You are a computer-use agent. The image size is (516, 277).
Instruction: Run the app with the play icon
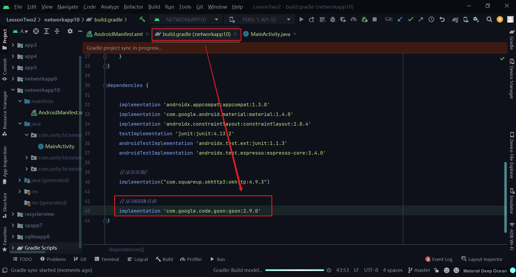coord(301,20)
